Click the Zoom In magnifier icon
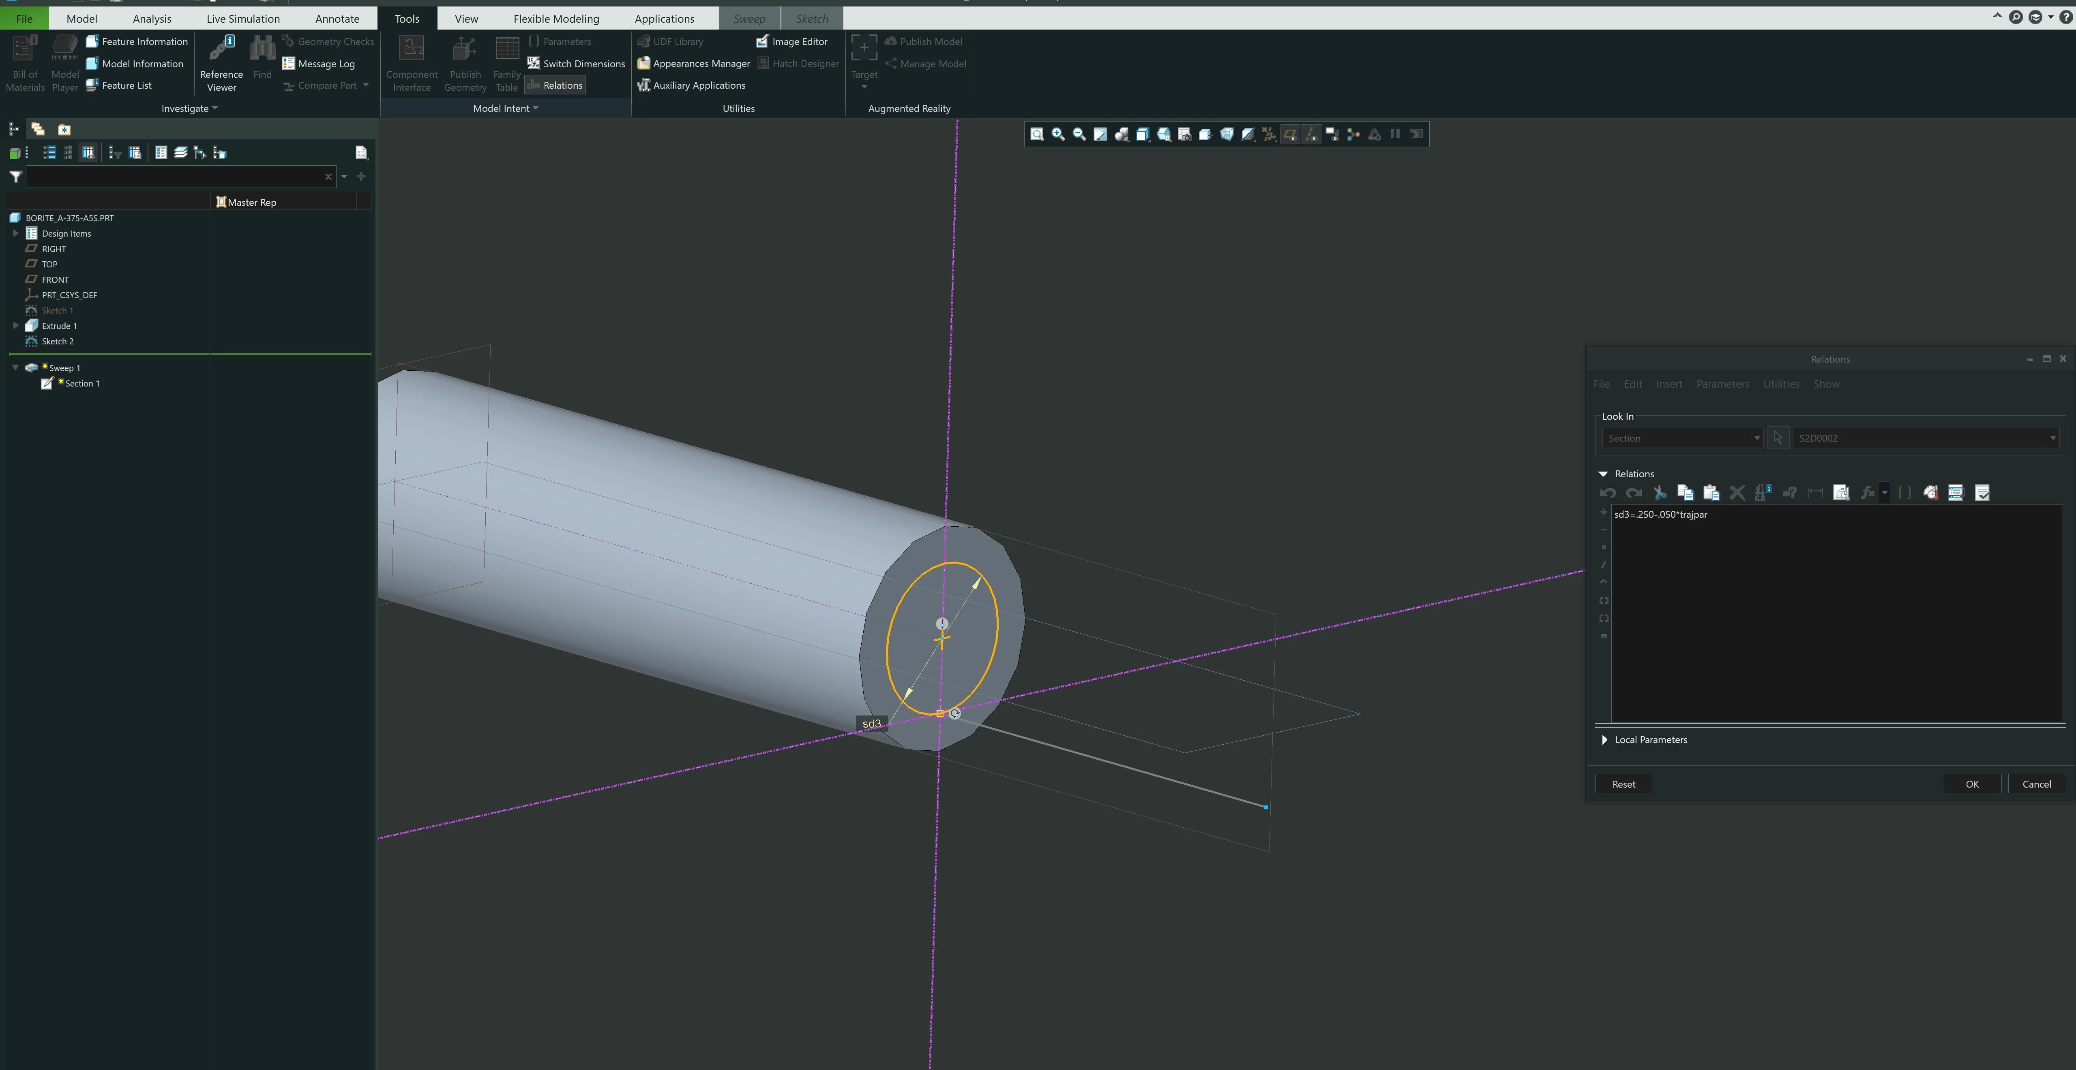 click(1058, 135)
